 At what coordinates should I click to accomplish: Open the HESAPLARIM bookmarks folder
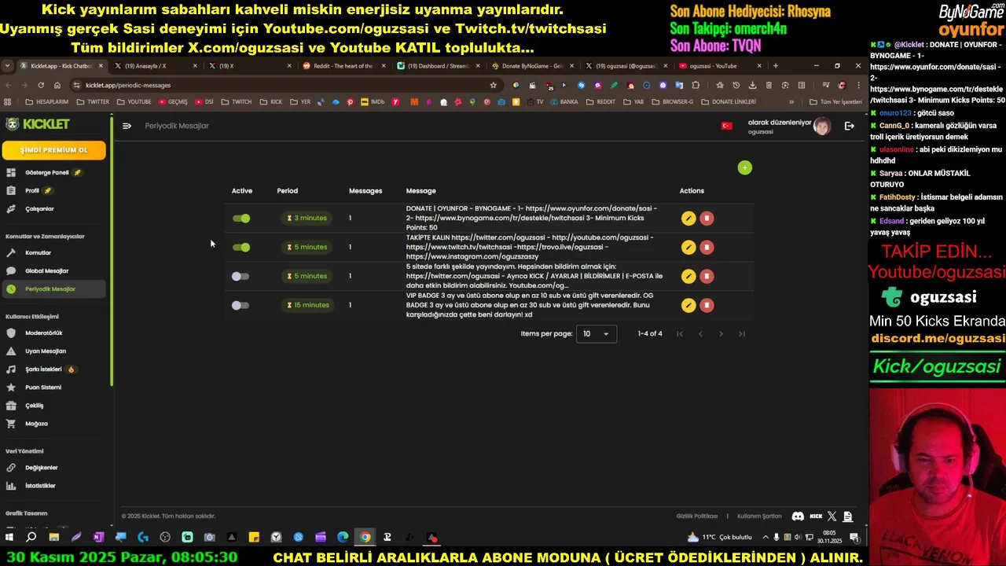(x=47, y=101)
